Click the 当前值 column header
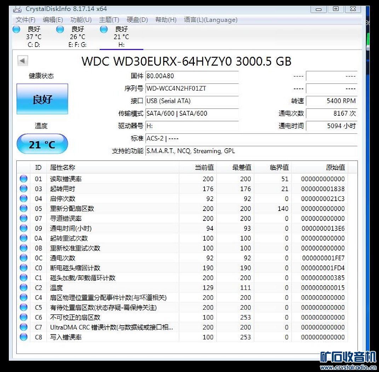Viewport: 379px width, 372px height. [198, 167]
